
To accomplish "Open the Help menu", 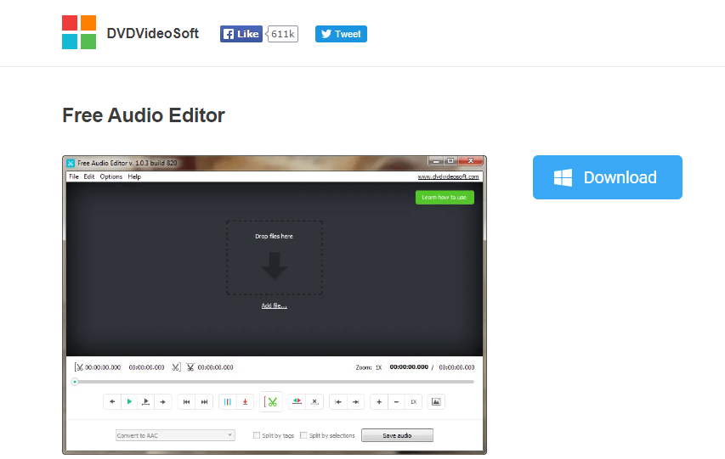I will 134,176.
